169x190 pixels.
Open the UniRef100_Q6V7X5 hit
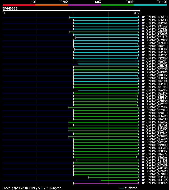coord(155,26)
